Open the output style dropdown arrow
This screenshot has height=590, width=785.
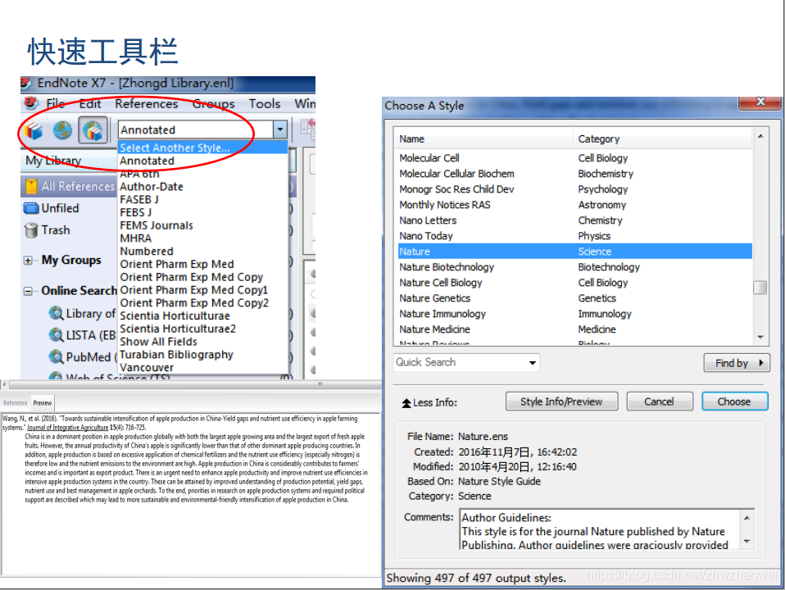click(x=280, y=129)
